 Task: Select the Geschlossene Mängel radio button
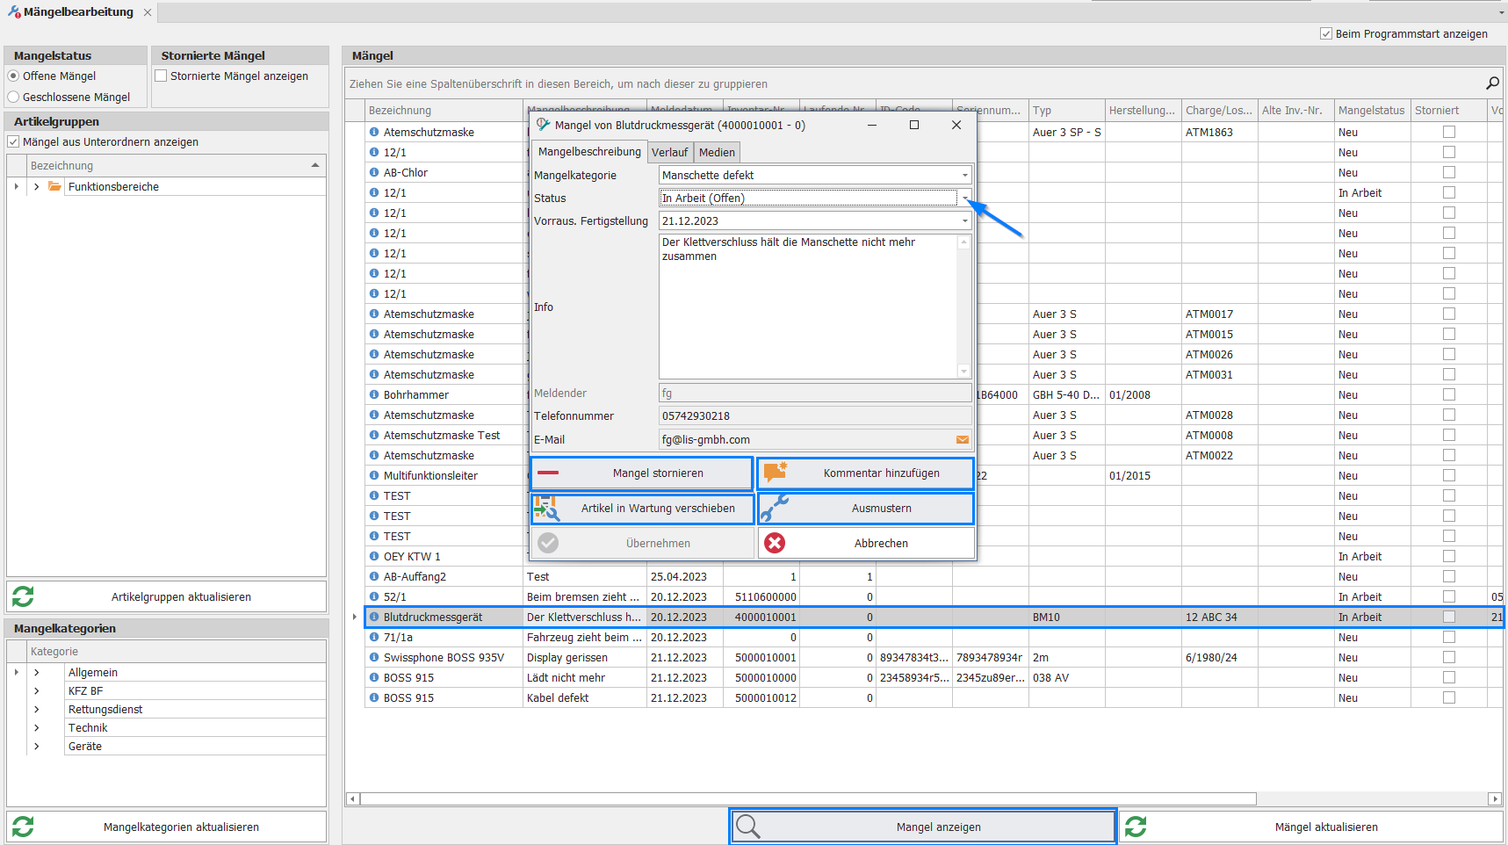(13, 97)
